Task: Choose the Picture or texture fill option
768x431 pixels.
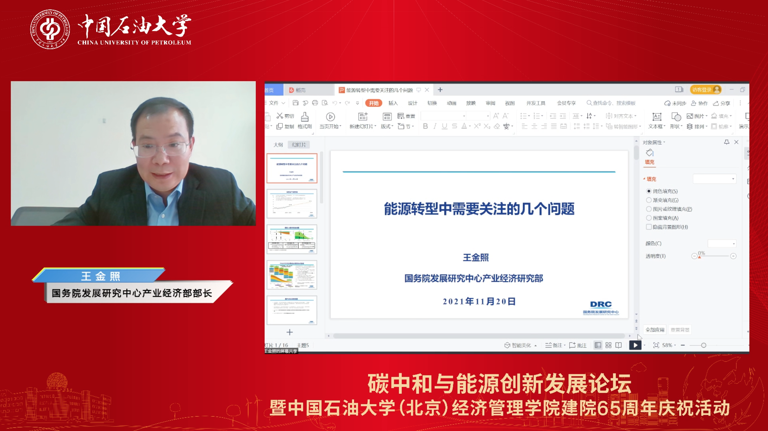Action: (x=649, y=209)
